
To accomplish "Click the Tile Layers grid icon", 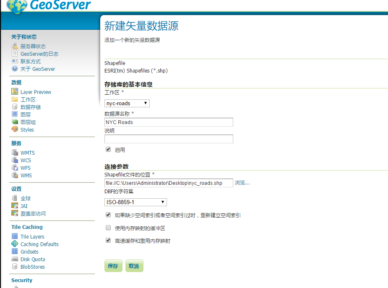I will pyautogui.click(x=15, y=236).
